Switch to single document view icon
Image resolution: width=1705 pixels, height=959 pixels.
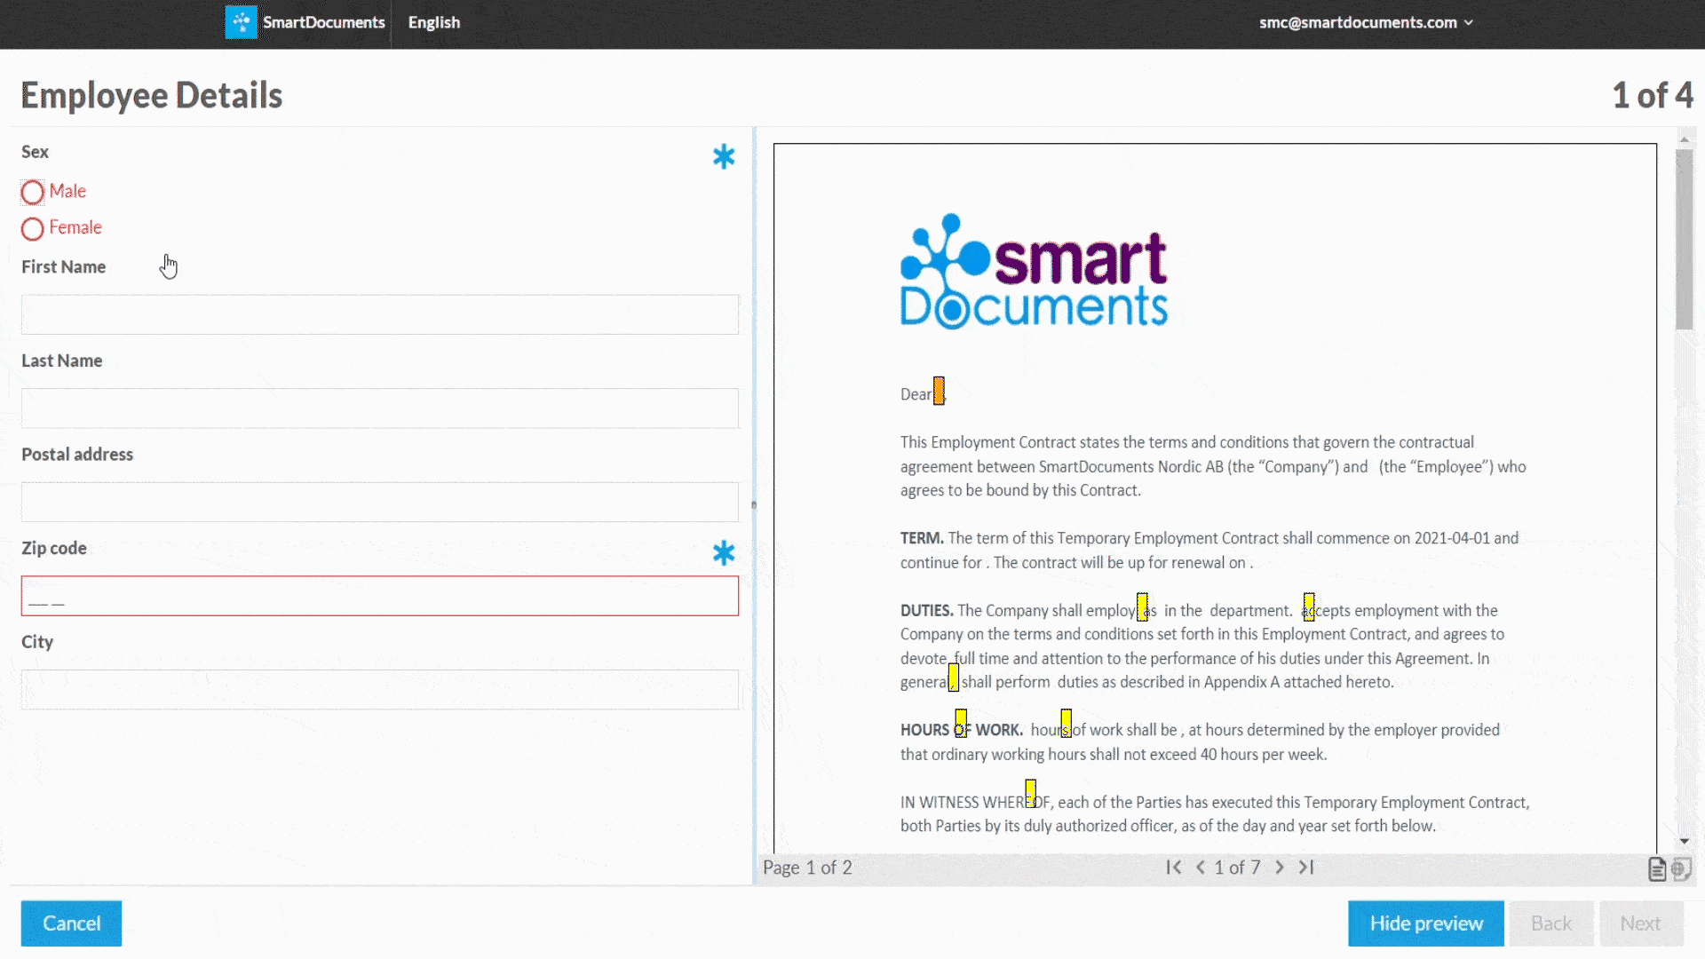coord(1657,869)
